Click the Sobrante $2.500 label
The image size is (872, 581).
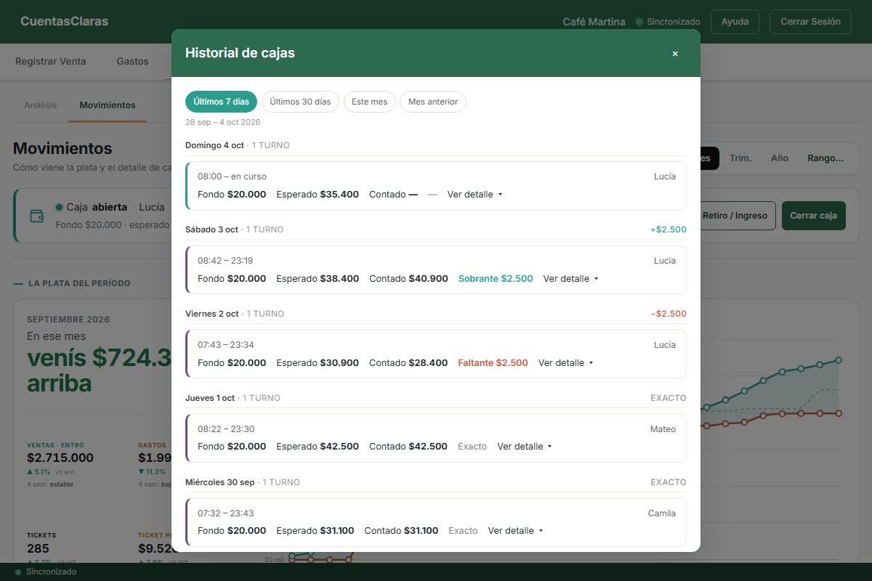(x=496, y=279)
